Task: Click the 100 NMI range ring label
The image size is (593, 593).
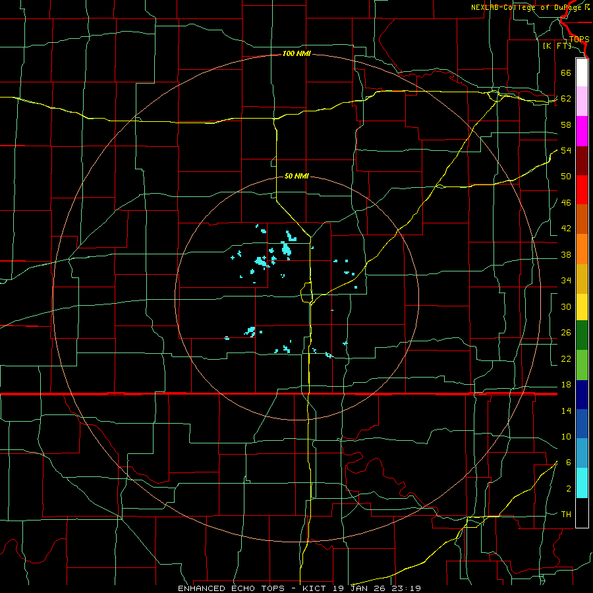Action: tap(296, 54)
